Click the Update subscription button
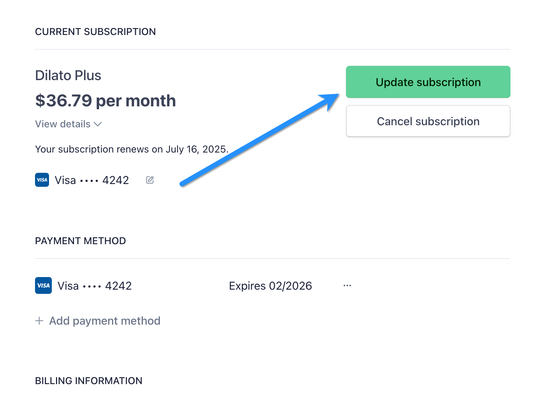 click(428, 82)
